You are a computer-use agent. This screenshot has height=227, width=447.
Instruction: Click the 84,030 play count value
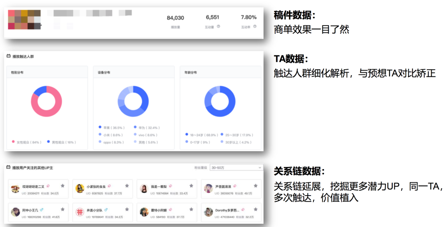point(175,18)
